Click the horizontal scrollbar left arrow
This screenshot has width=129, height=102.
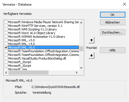(6, 72)
